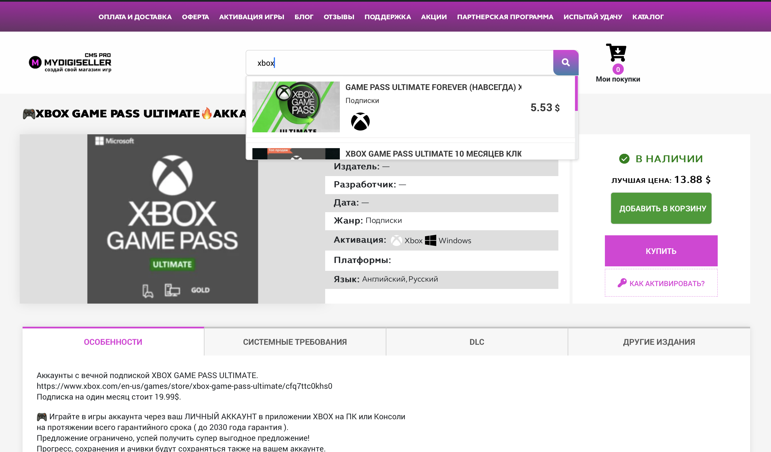The height and width of the screenshot is (452, 771).
Task: Click the purple Купить button
Action: point(661,251)
